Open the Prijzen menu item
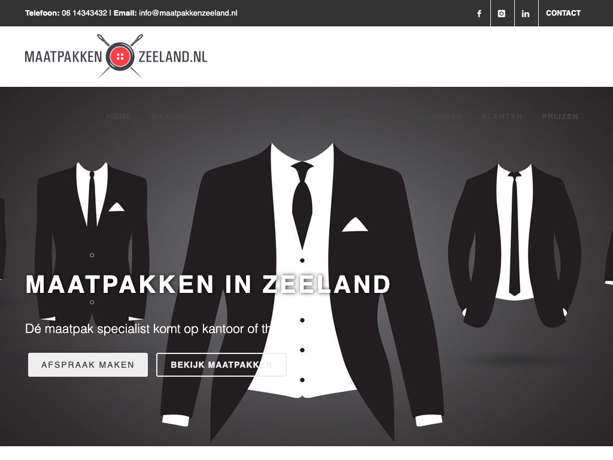 [560, 117]
